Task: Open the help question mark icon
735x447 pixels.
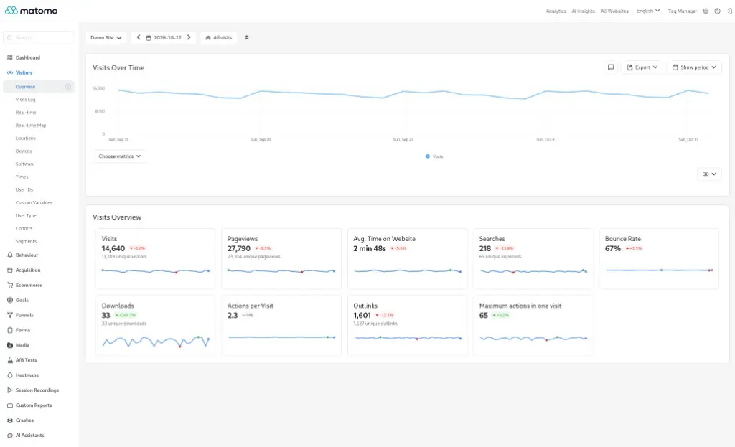Action: click(717, 11)
